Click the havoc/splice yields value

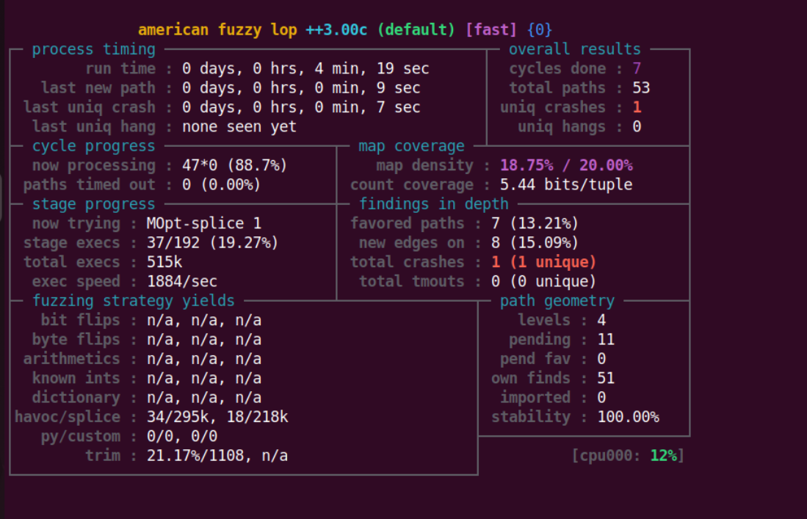(x=217, y=417)
